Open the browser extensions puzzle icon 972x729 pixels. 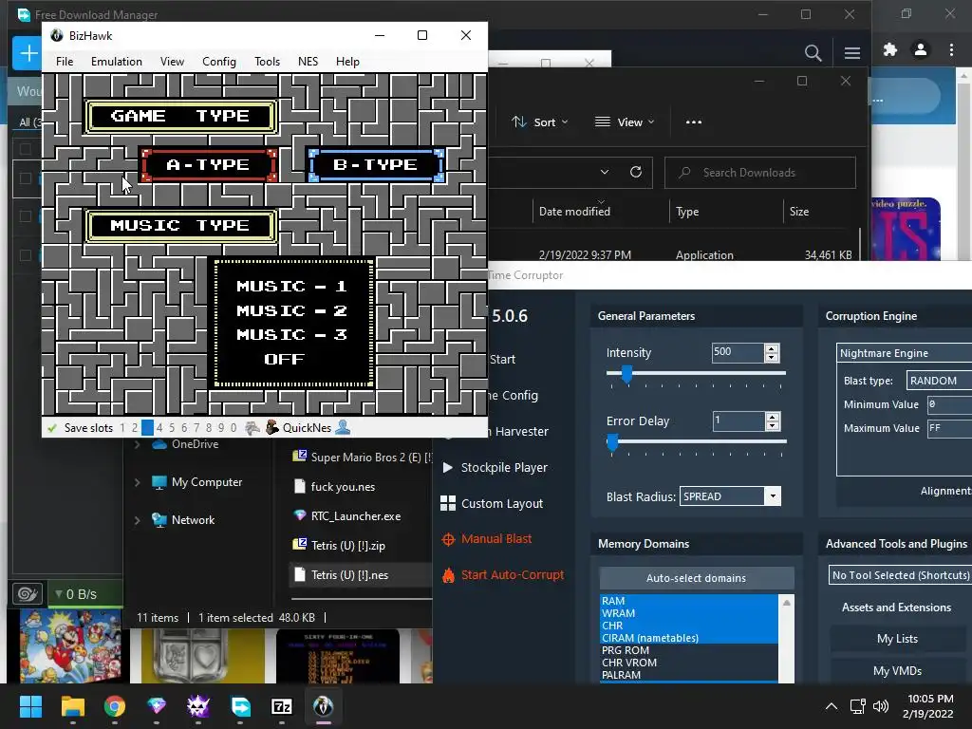[890, 49]
